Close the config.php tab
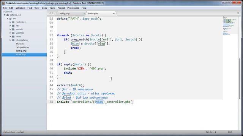 pyautogui.click(x=84, y=14)
